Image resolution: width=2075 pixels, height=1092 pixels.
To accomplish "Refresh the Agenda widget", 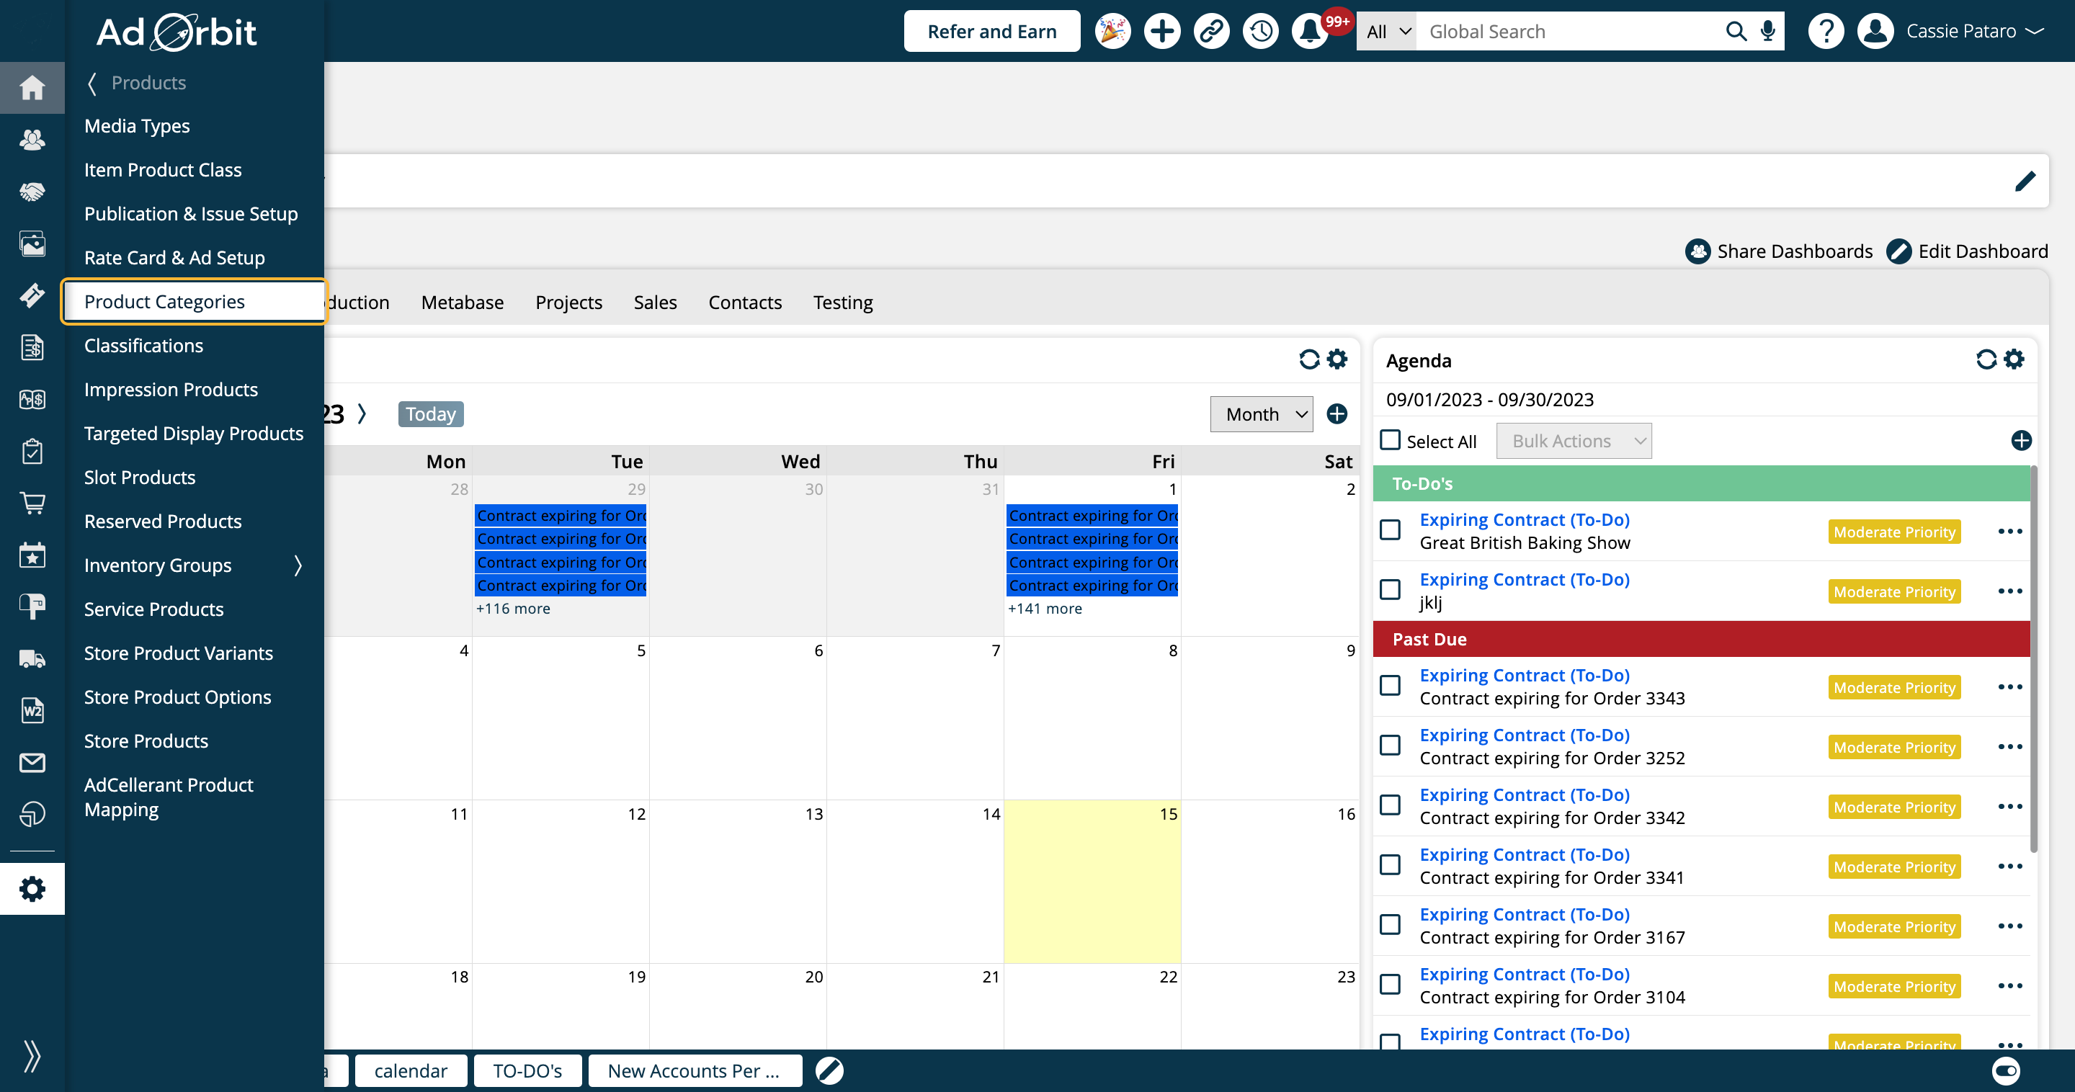I will (1986, 359).
